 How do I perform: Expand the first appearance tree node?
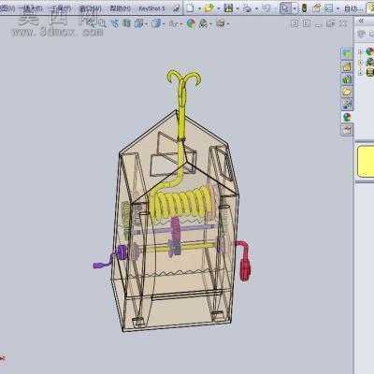click(x=361, y=51)
